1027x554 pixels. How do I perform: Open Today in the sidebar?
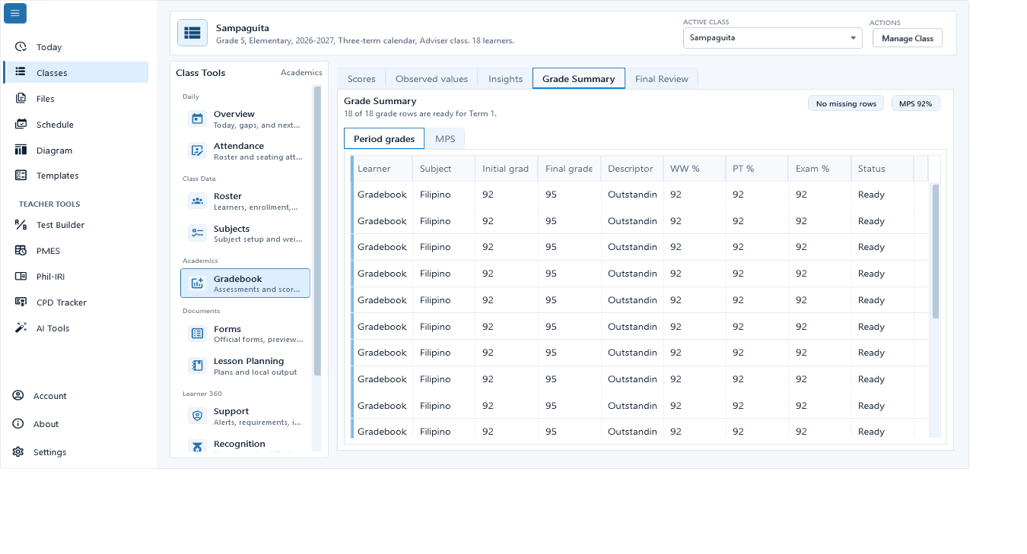click(76, 47)
